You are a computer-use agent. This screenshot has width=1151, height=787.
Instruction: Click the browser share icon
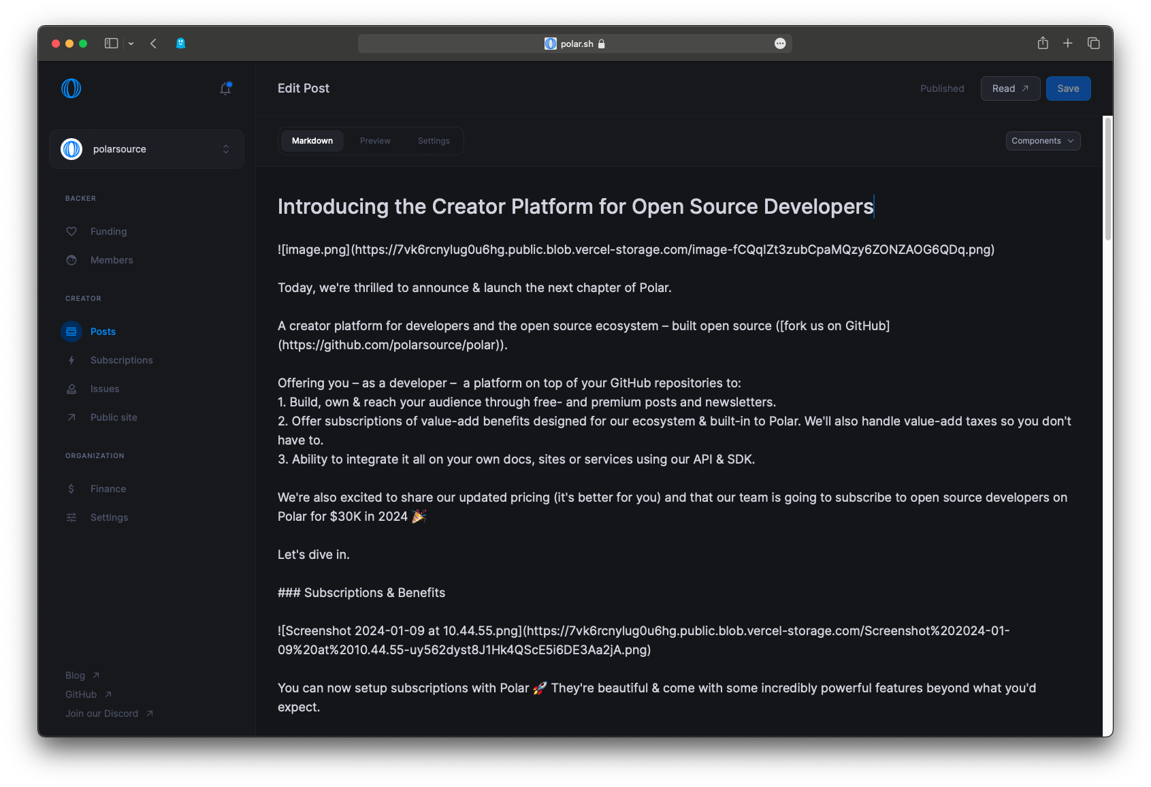1043,43
